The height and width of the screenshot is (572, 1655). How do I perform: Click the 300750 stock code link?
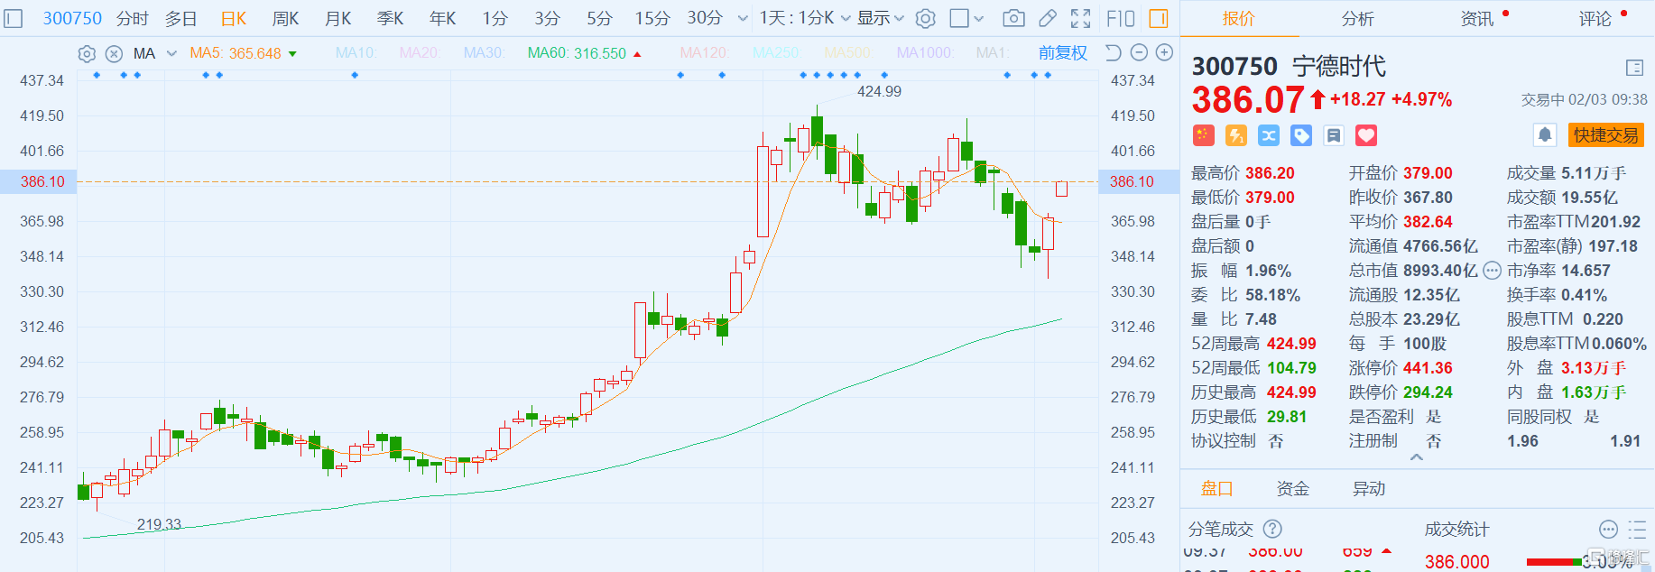click(x=72, y=18)
